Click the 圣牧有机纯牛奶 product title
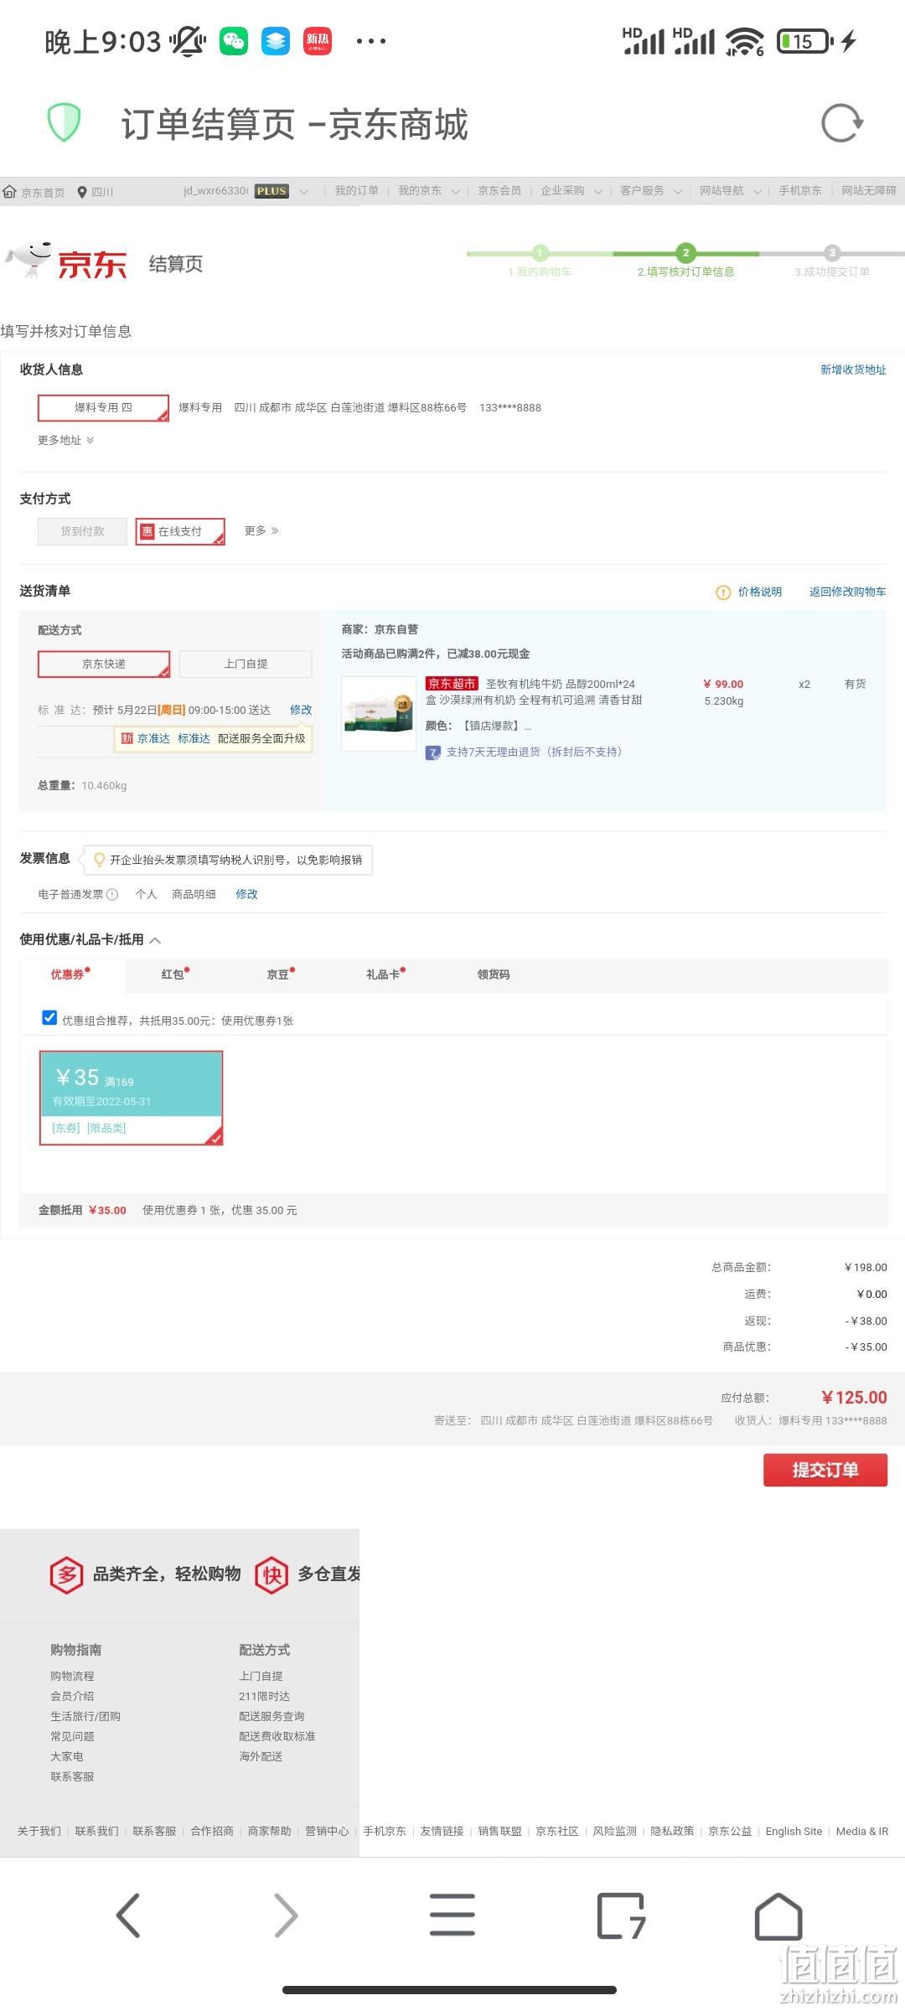This screenshot has height=2011, width=905. 534,692
